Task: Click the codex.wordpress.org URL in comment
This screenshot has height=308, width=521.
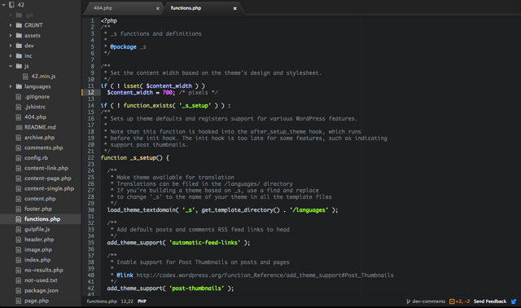Action: coord(265,275)
